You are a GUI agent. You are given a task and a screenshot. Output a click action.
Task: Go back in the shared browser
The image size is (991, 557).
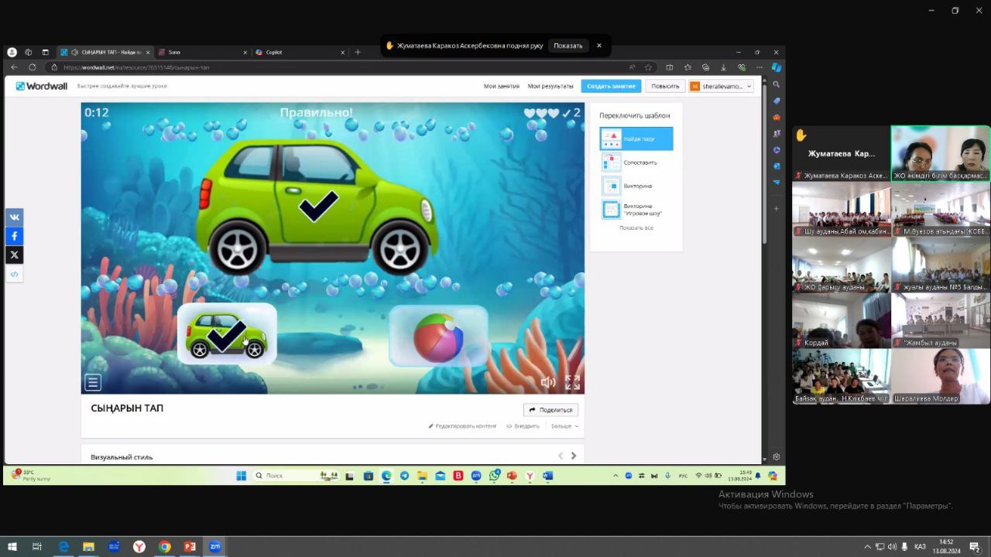point(14,67)
